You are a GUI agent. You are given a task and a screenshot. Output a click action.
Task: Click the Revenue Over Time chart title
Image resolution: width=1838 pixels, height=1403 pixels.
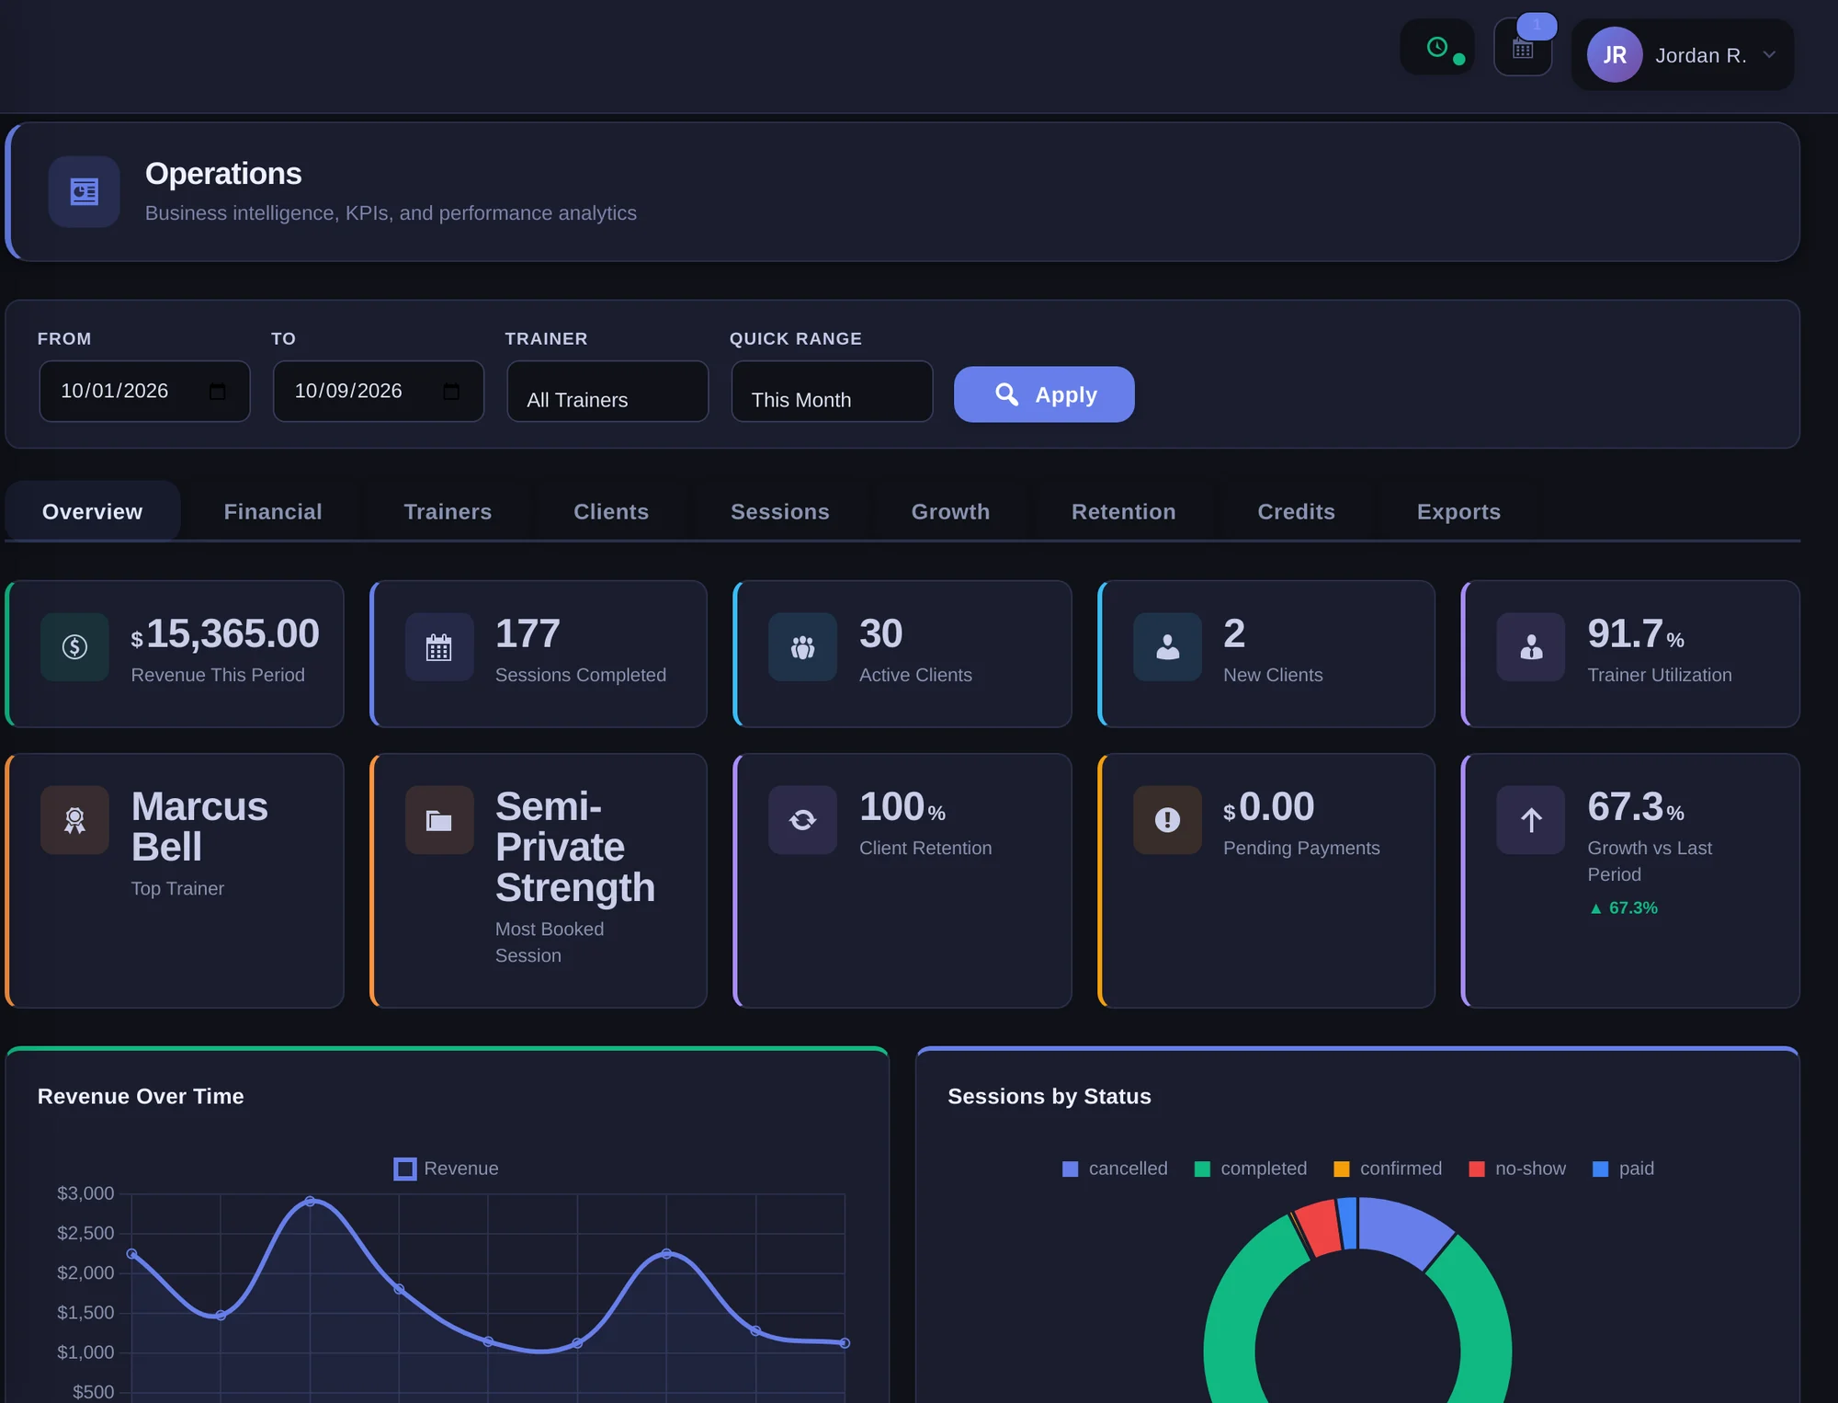(x=141, y=1097)
